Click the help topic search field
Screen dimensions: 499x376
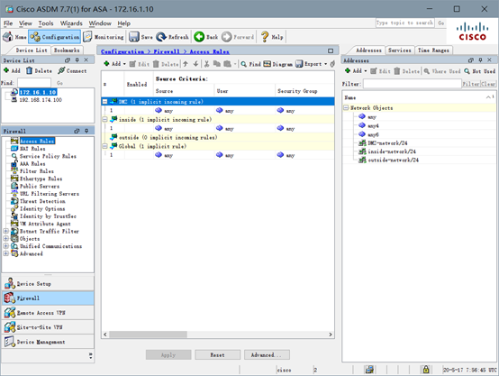404,23
